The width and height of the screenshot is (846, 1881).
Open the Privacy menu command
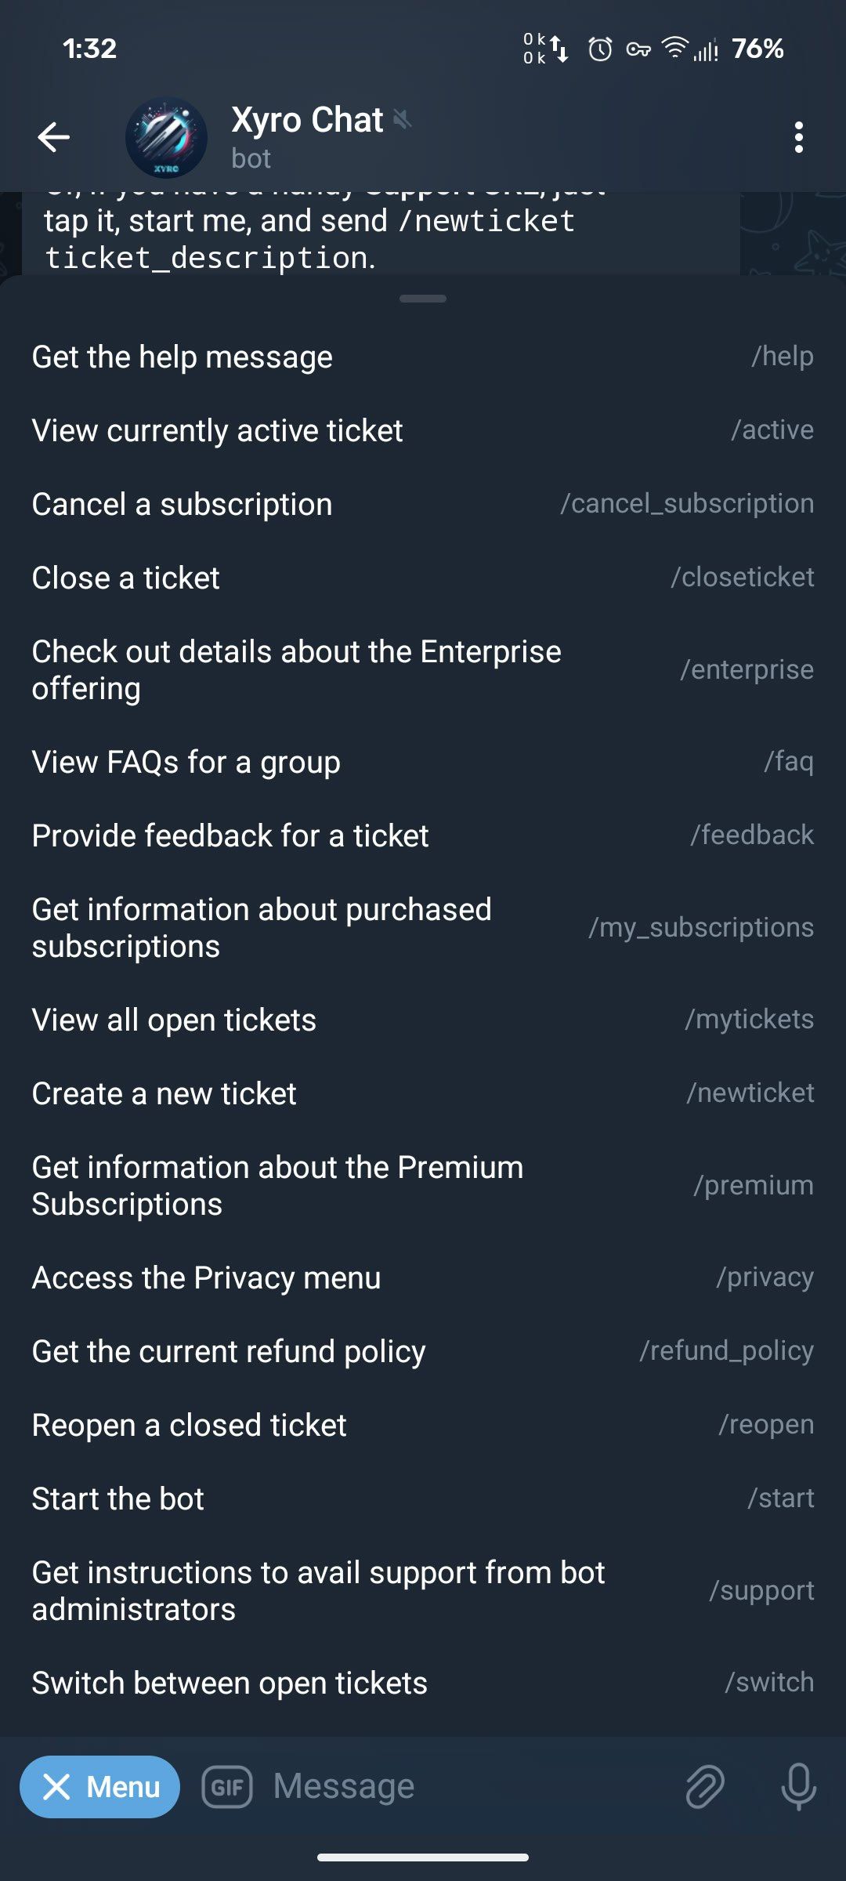click(x=423, y=1278)
